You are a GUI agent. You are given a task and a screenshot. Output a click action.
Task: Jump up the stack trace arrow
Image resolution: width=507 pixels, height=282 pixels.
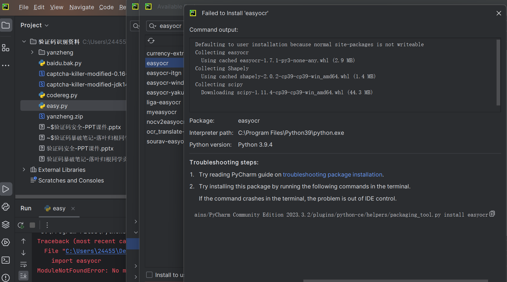point(23,241)
